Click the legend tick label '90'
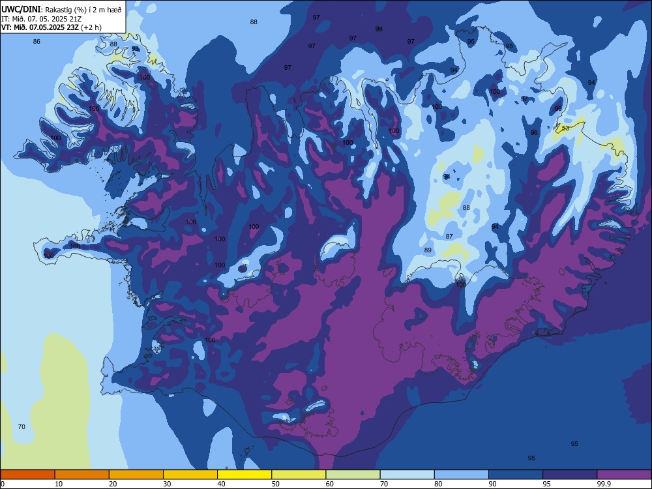Image resolution: width=652 pixels, height=489 pixels. [493, 484]
